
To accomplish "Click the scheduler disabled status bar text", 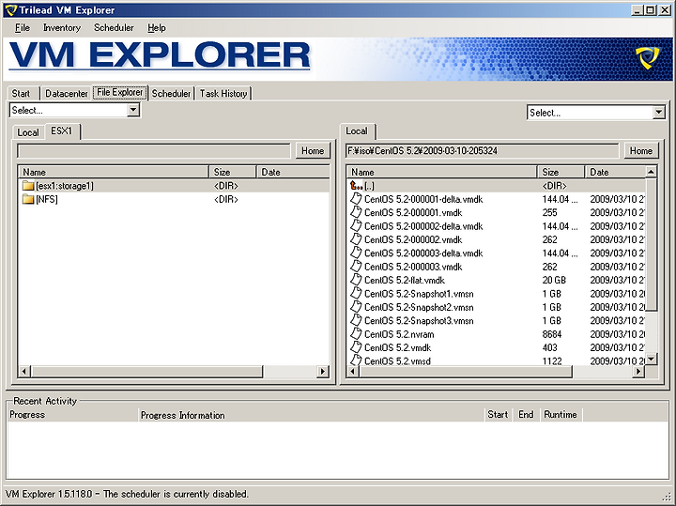I will point(176,494).
